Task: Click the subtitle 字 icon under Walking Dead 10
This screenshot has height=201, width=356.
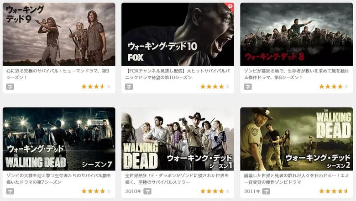Action: pyautogui.click(x=129, y=87)
